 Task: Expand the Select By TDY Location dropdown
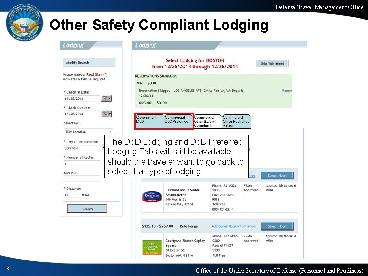coord(88,132)
